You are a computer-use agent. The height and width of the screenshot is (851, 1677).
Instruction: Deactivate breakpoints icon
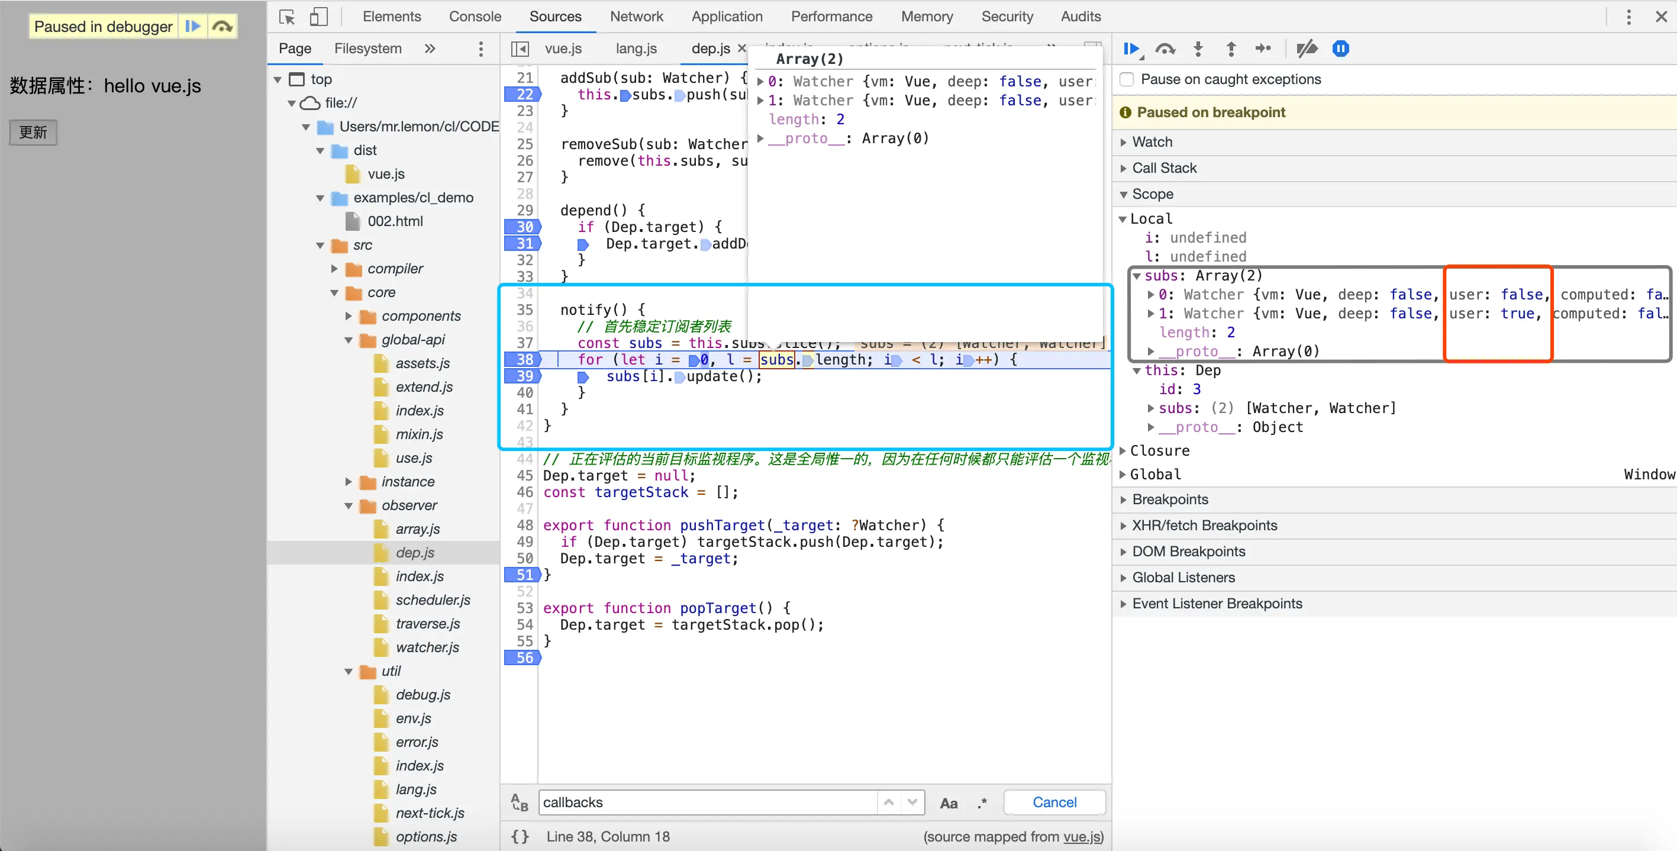[1306, 49]
